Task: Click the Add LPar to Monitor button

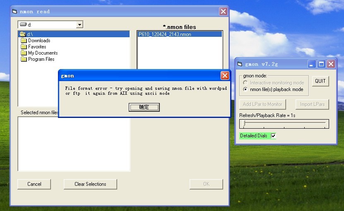Action: click(x=262, y=104)
